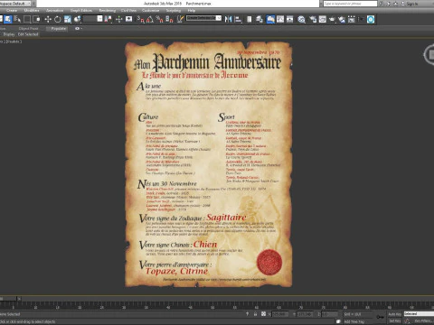Select the Select Object tool
The image size is (434, 325).
coord(8,19)
